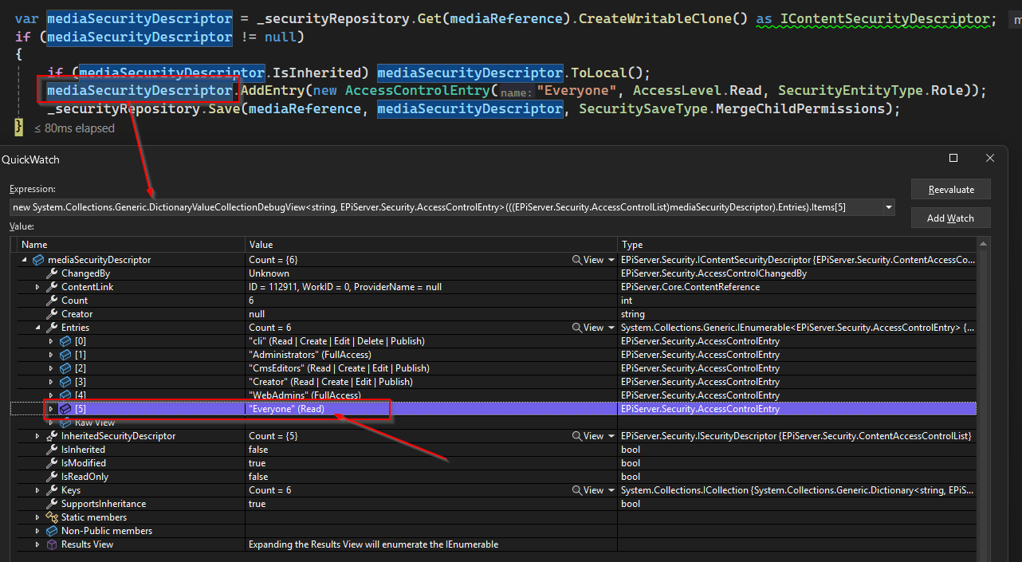Open View visualizer for mediaSecurityDescriptor row

pos(588,260)
